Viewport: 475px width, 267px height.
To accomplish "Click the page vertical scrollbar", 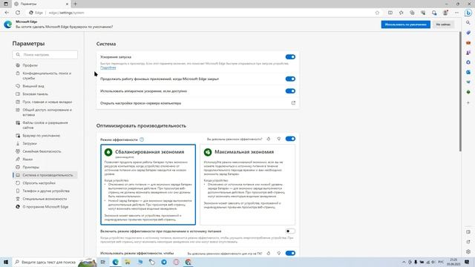I will pos(460,90).
